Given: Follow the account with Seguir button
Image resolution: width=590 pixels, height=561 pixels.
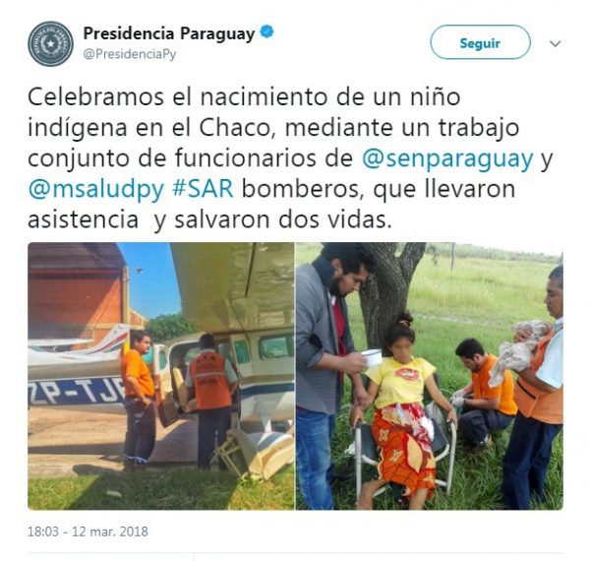Looking at the screenshot, I should [480, 42].
